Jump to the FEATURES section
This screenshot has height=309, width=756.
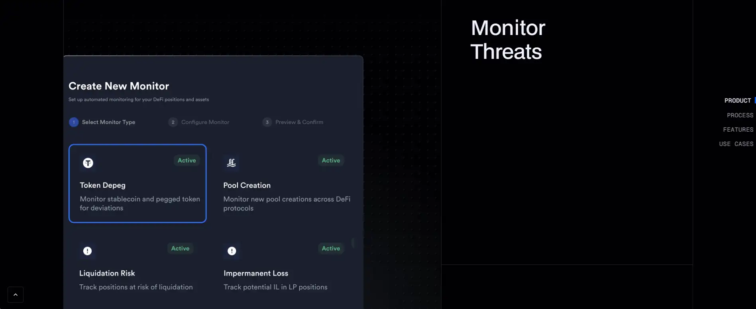pos(738,130)
